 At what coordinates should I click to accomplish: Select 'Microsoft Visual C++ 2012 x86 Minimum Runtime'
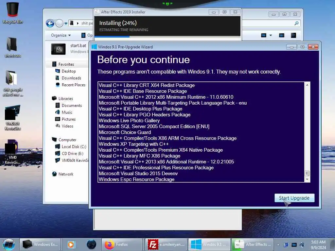click(x=166, y=97)
